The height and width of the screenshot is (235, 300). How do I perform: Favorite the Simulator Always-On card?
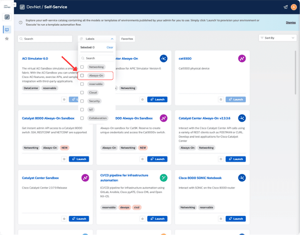[142, 100]
